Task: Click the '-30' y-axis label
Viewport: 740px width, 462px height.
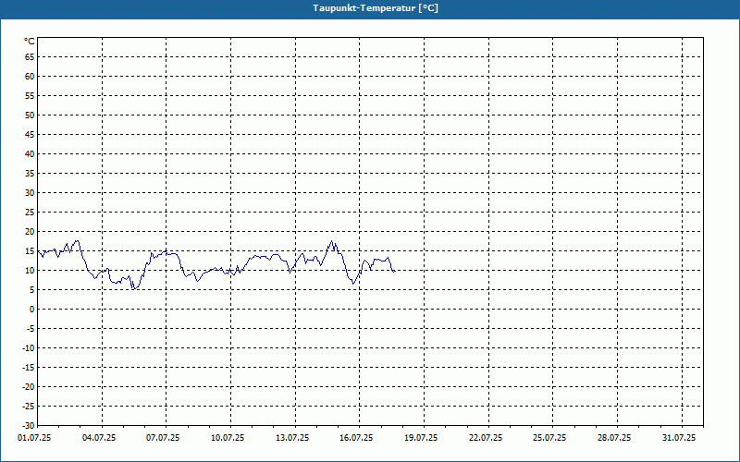Action: pyautogui.click(x=29, y=425)
